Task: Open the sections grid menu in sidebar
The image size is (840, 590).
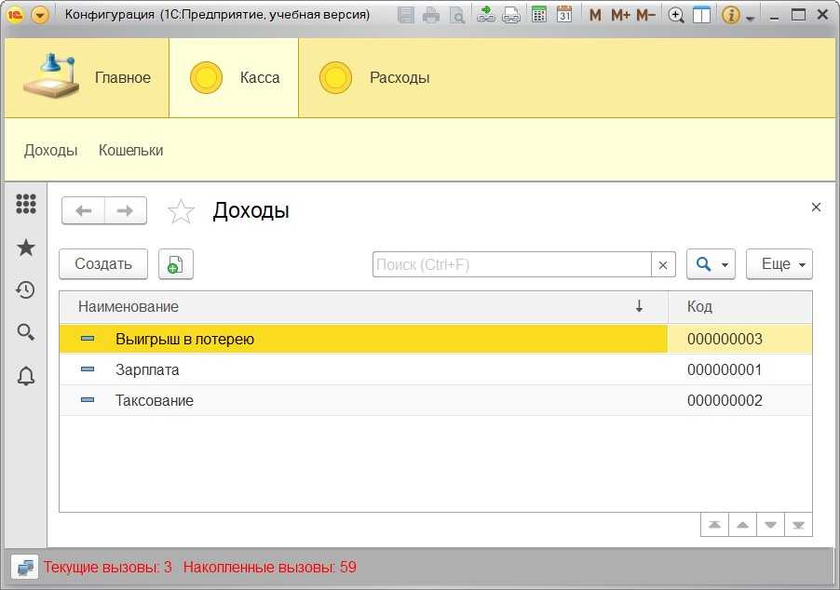Action: click(26, 204)
